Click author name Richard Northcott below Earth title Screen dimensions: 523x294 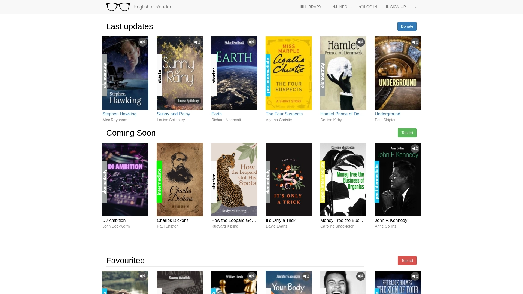226,120
